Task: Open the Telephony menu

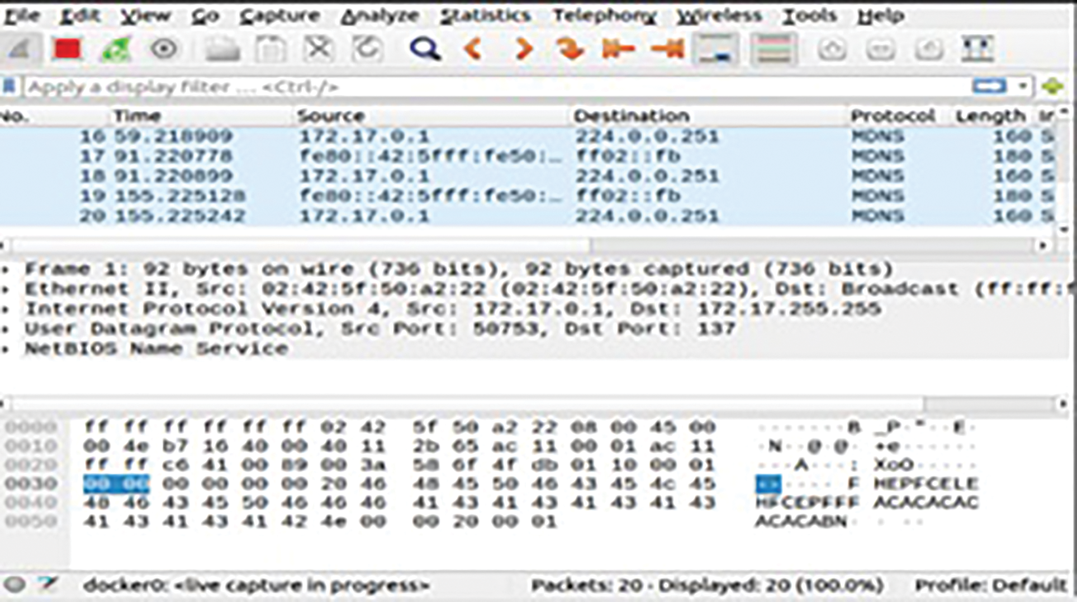Action: click(x=604, y=16)
